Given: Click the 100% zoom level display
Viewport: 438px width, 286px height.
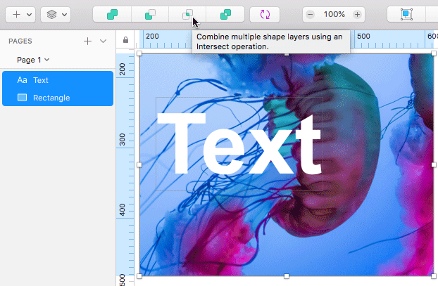Looking at the screenshot, I should pos(334,14).
